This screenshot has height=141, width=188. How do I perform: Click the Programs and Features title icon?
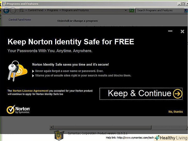tap(4, 4)
